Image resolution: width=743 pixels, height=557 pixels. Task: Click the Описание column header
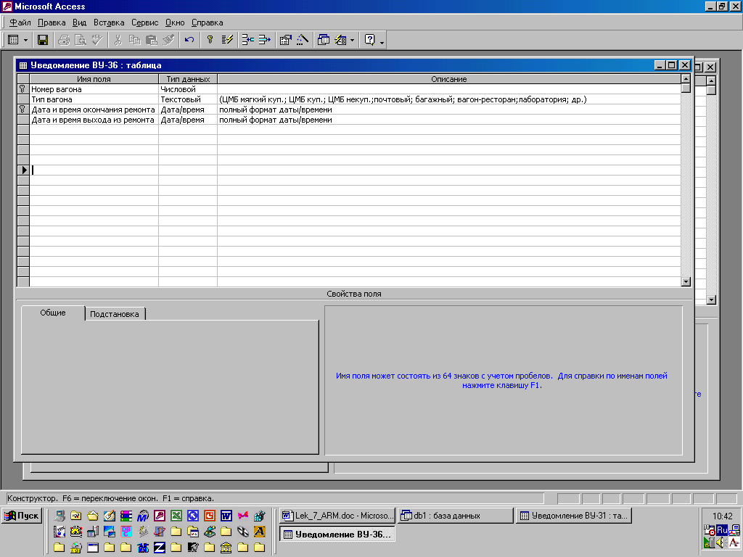pyautogui.click(x=448, y=79)
